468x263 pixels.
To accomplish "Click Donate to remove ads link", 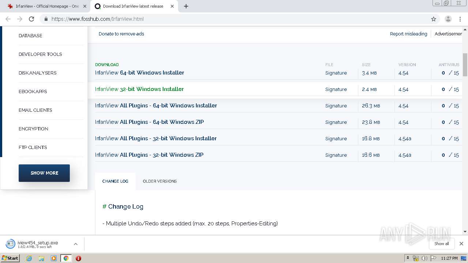I will [121, 34].
